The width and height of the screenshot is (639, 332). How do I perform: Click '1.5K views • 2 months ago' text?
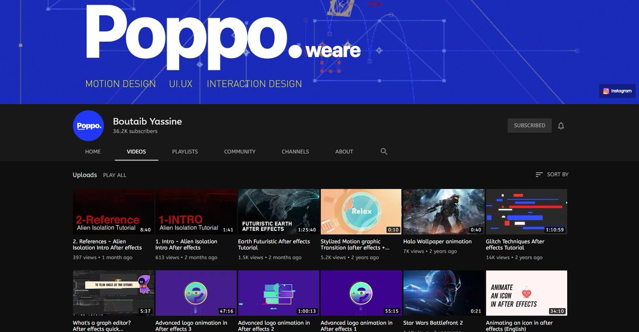coord(270,258)
